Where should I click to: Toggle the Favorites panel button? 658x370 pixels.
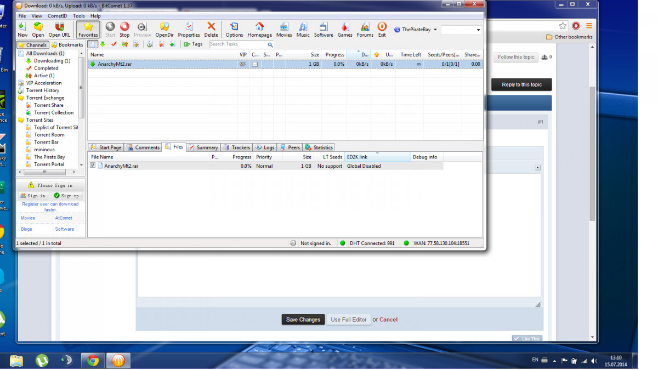pos(88,30)
